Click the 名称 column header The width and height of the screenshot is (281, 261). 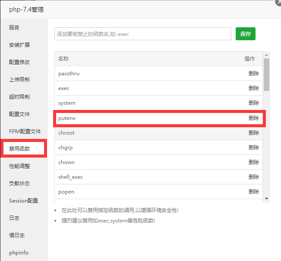tap(63, 58)
